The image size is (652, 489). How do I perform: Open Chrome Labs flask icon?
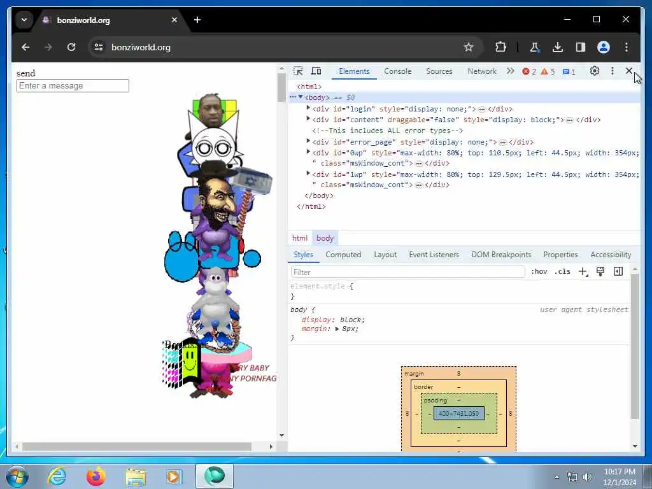pos(534,47)
